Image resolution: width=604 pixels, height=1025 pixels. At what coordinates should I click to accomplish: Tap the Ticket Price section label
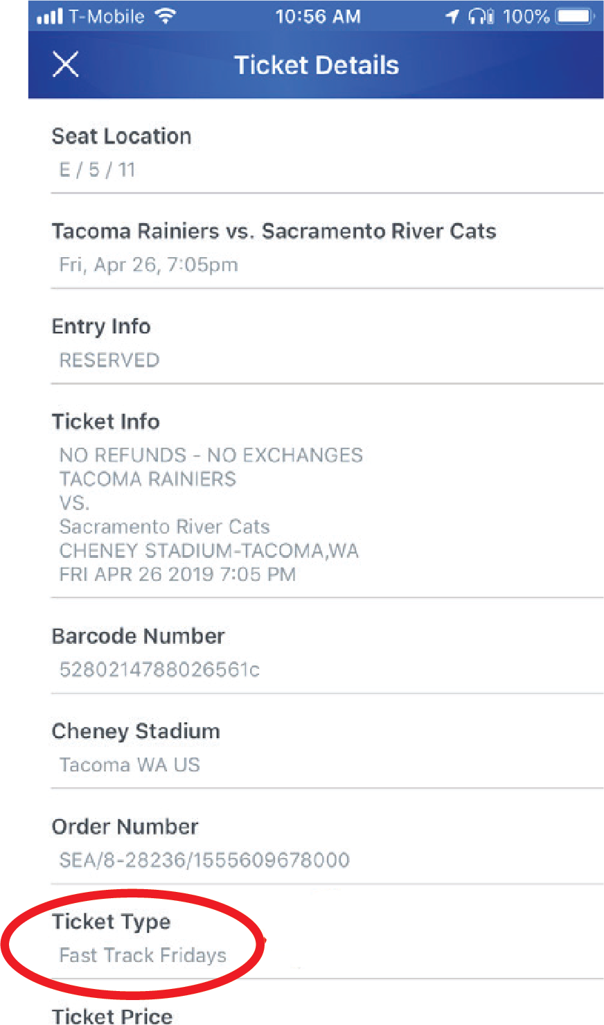pos(112,1016)
